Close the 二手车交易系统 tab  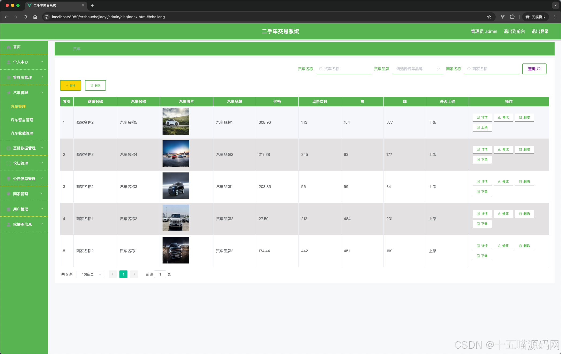click(x=83, y=5)
